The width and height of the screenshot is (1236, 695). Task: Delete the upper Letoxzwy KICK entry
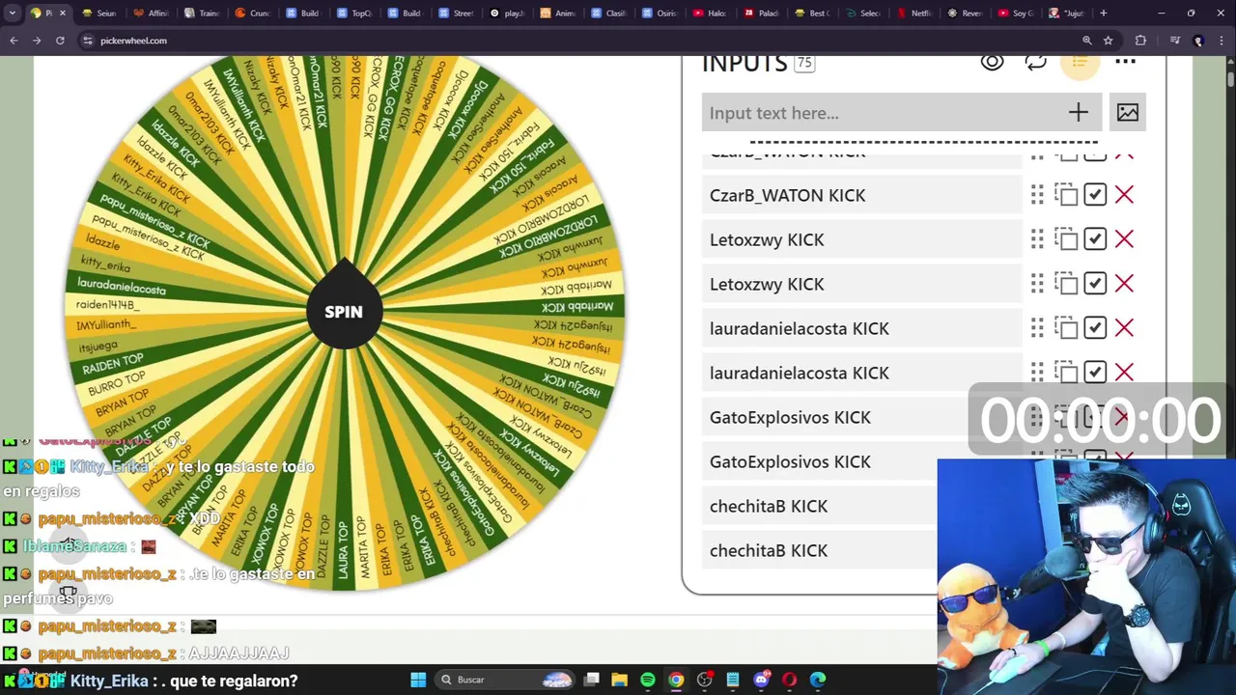(1124, 239)
